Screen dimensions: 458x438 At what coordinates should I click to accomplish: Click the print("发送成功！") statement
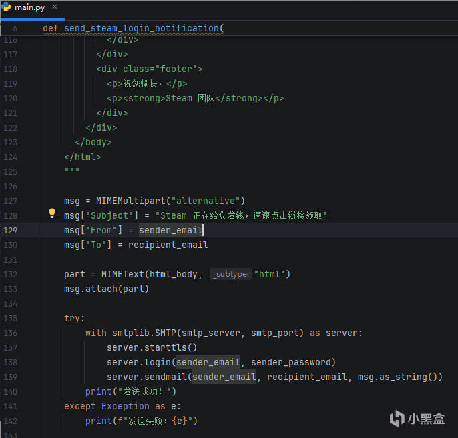pyautogui.click(x=130, y=391)
